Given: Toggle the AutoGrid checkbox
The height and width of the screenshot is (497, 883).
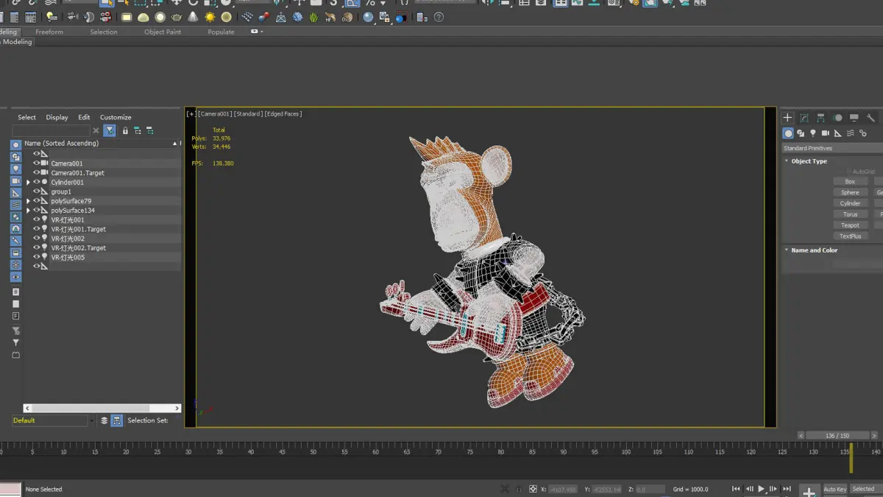Looking at the screenshot, I should click(848, 172).
